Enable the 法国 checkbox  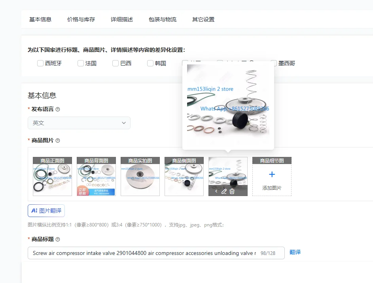pyautogui.click(x=81, y=63)
